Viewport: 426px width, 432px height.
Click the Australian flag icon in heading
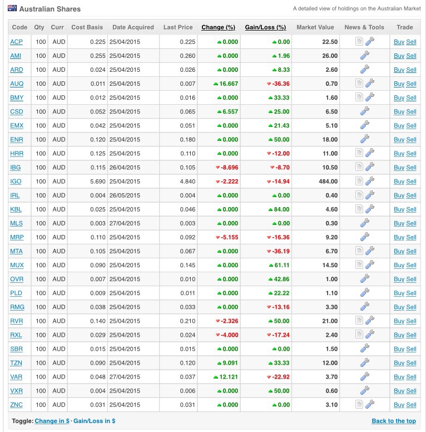click(12, 8)
